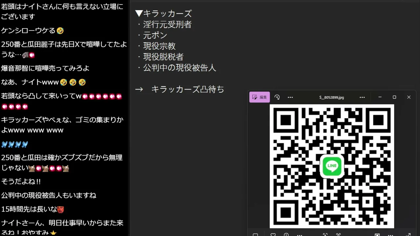
Task: Open the three-dot menu right of the file name
Action: 362,97
